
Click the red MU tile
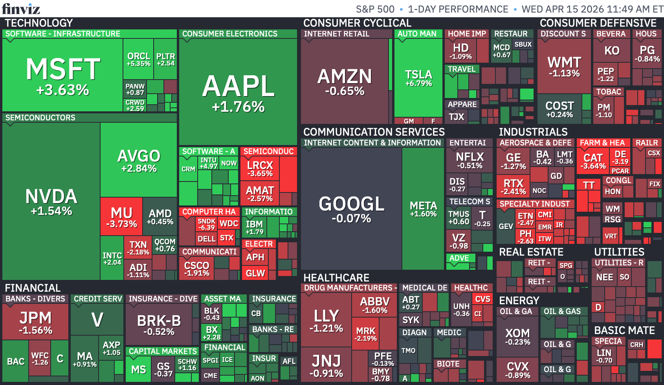(x=121, y=216)
